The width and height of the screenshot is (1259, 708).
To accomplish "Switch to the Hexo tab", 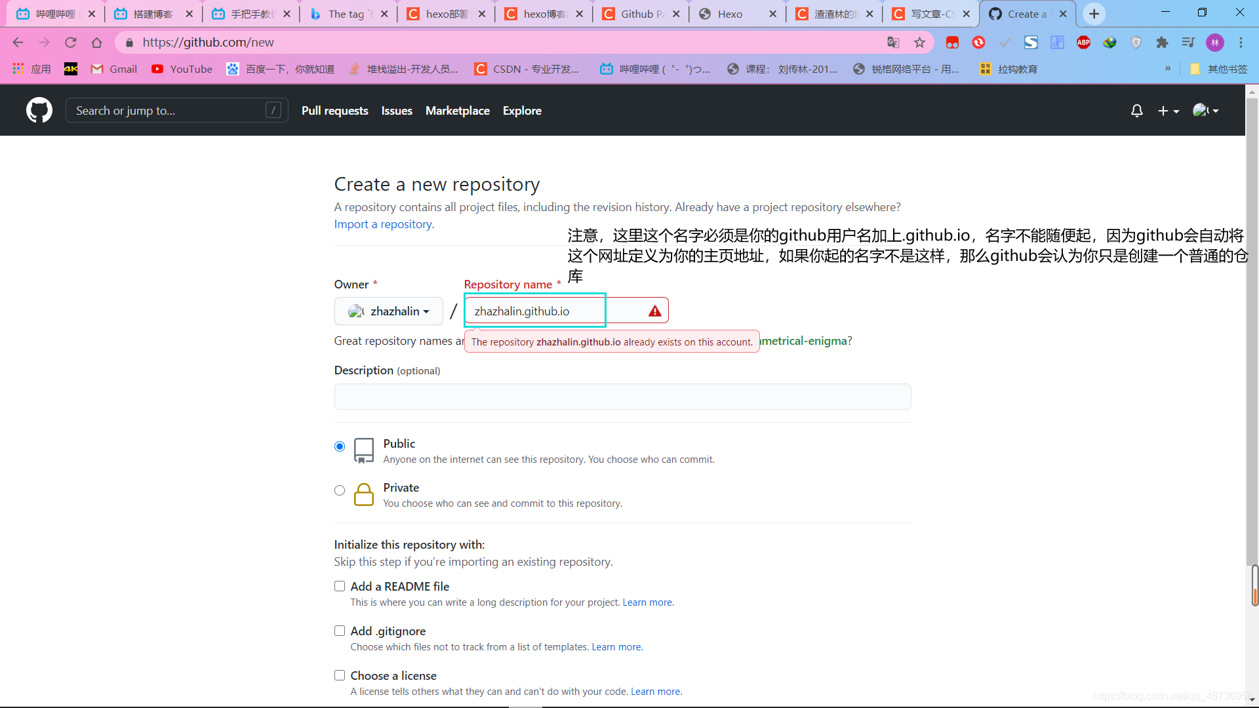I will point(737,14).
